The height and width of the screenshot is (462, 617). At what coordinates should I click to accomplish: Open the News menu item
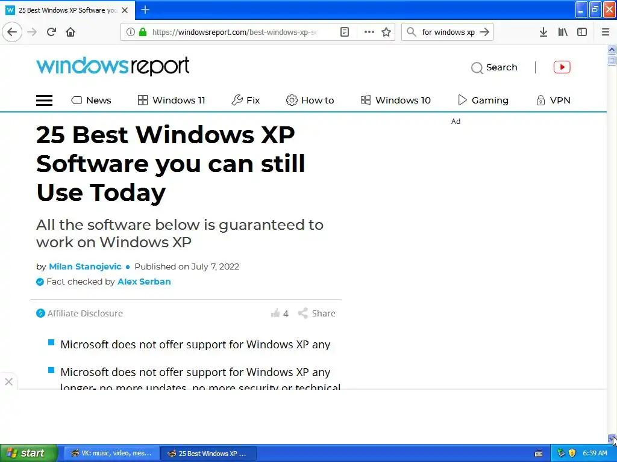click(91, 100)
